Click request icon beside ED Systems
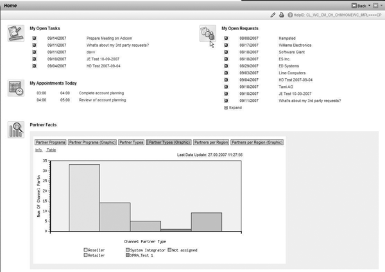The width and height of the screenshot is (385, 272). click(226, 66)
